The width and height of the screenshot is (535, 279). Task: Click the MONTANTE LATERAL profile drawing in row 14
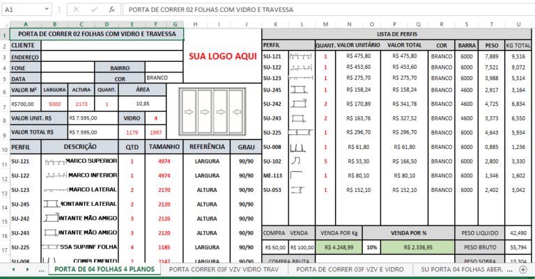52,204
